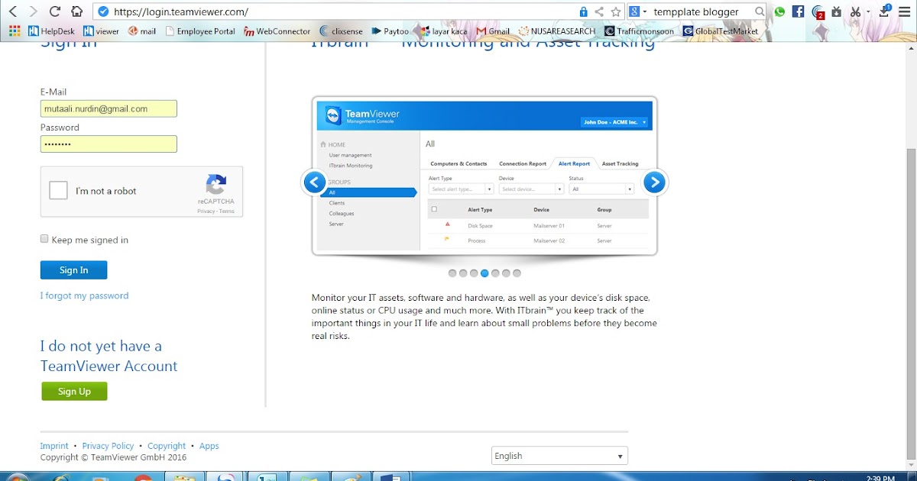Open the WhatsApp extension icon

(x=779, y=11)
